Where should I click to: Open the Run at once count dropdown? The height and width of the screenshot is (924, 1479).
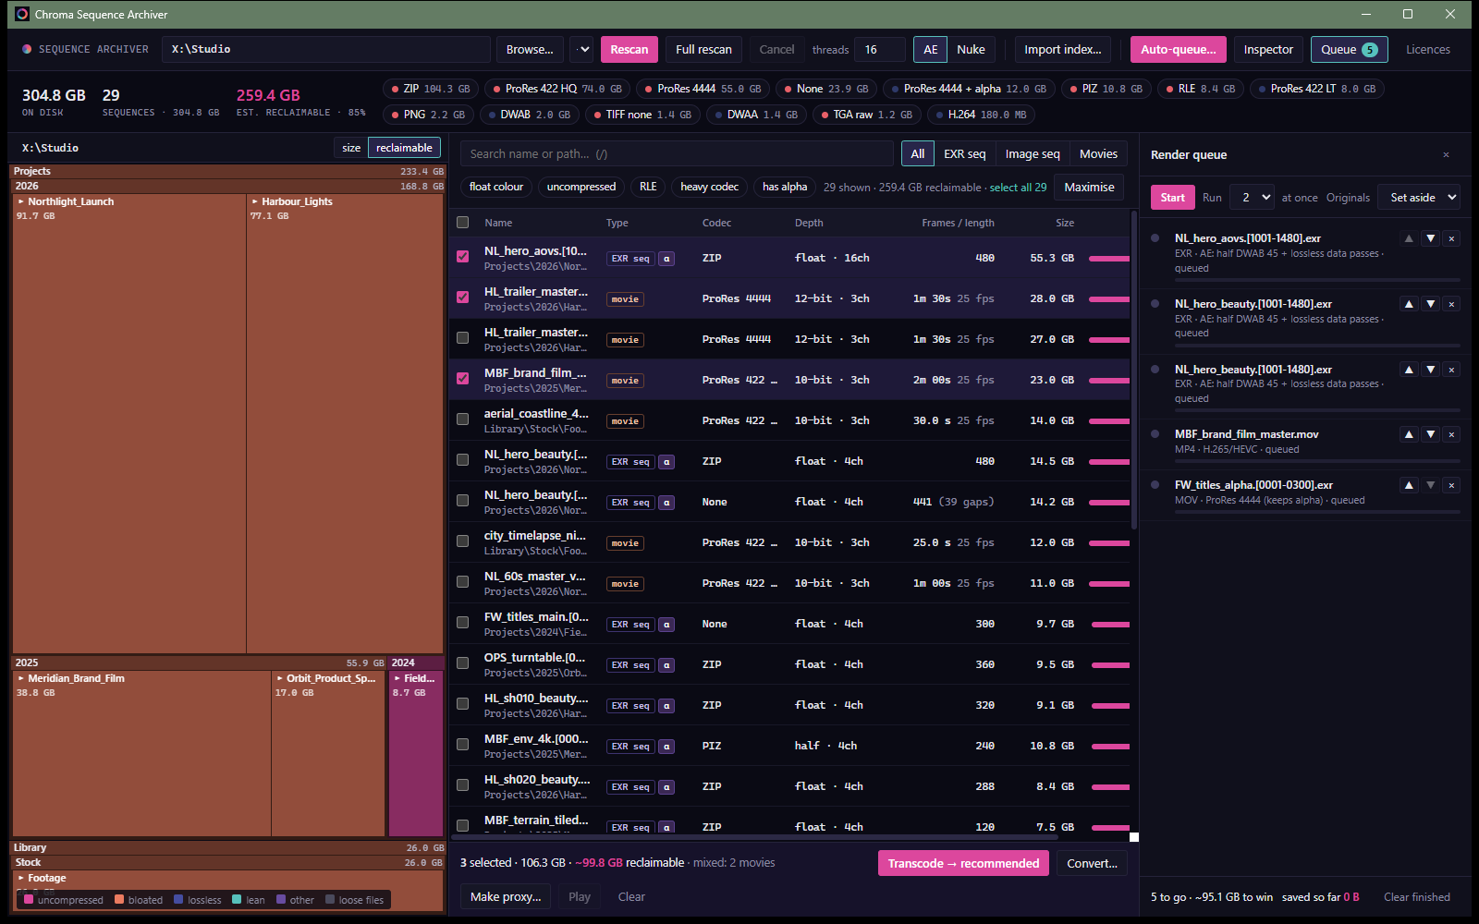click(x=1252, y=198)
